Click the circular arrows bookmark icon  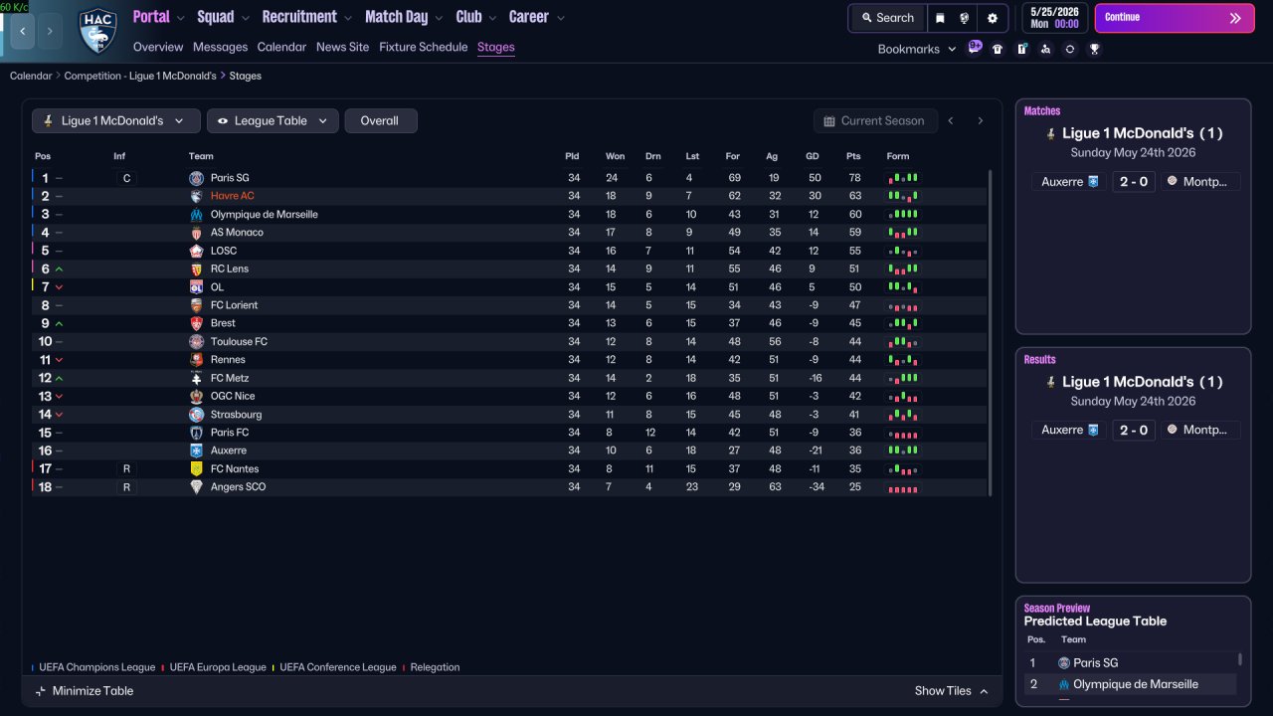point(1070,49)
